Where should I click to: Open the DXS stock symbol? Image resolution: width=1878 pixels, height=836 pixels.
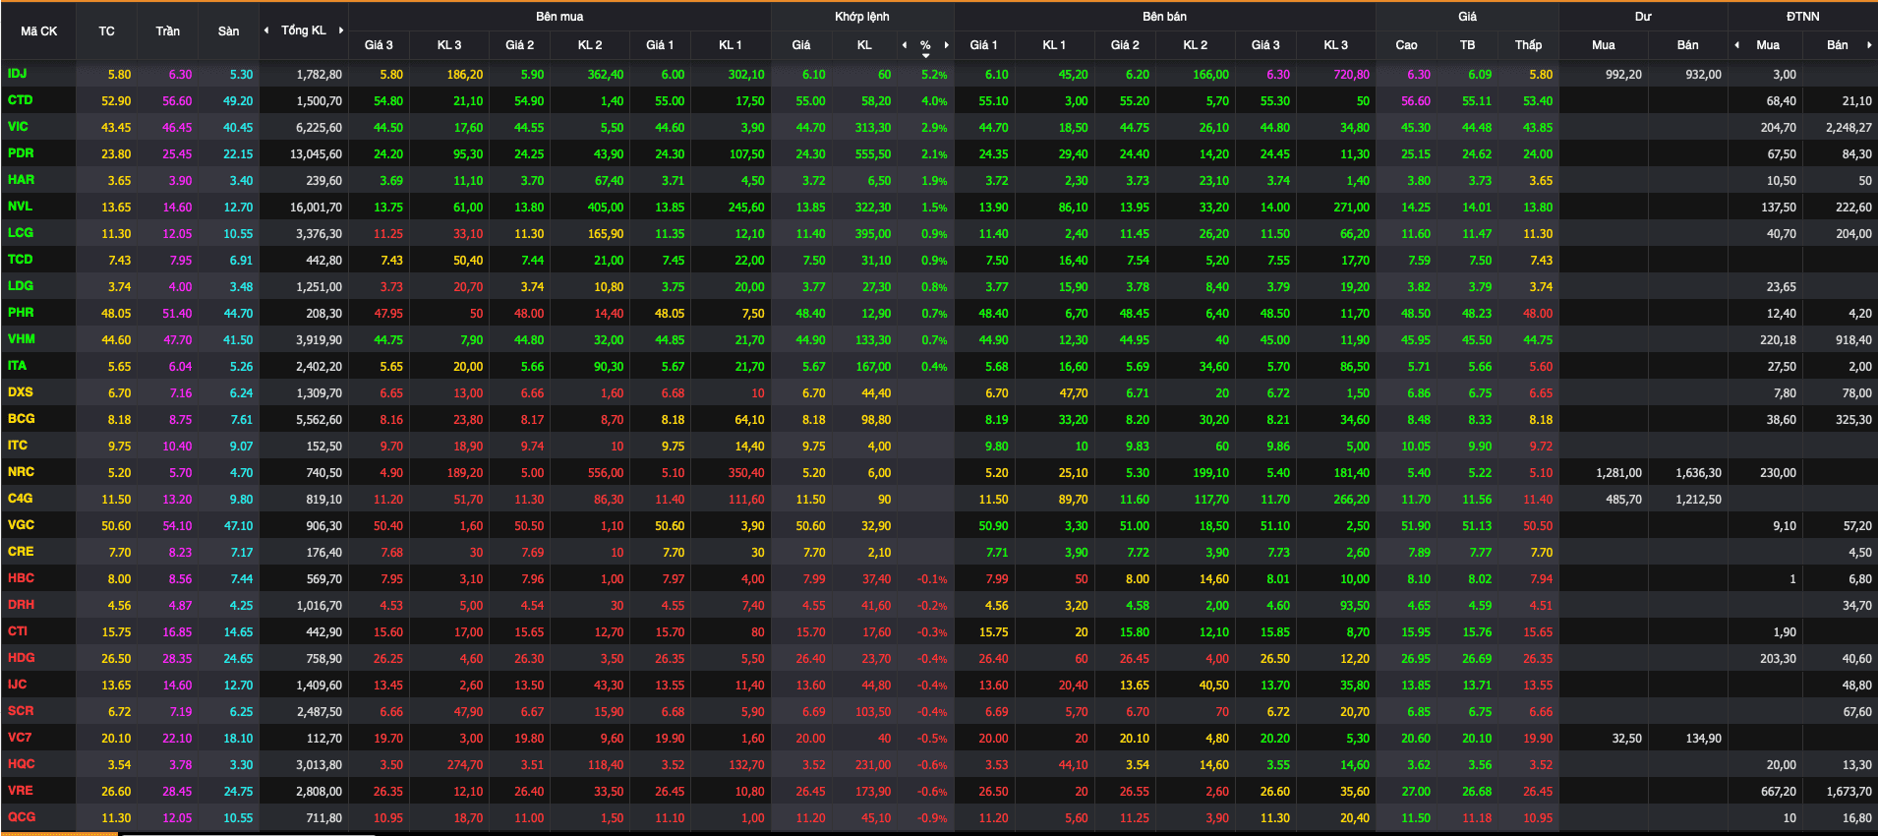(x=20, y=392)
